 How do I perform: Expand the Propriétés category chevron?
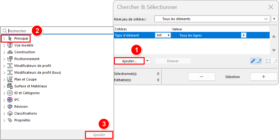coord(4,120)
